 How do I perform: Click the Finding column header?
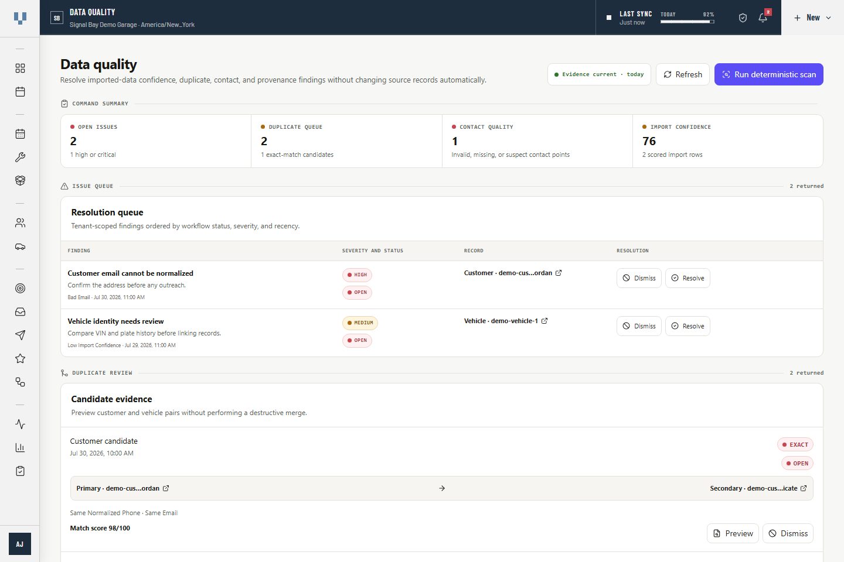coord(79,251)
